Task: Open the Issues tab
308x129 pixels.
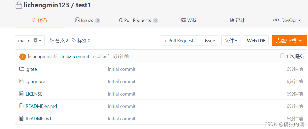Action: point(87,20)
